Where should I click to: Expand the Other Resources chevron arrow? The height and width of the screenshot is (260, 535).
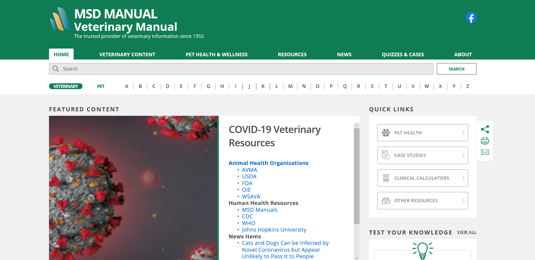[x=463, y=201]
